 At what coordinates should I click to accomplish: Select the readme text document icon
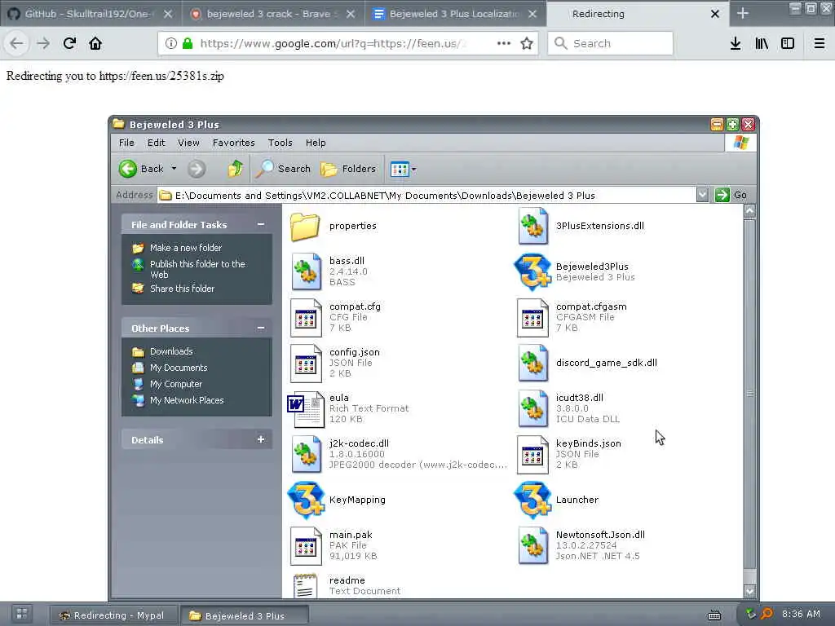coord(306,585)
